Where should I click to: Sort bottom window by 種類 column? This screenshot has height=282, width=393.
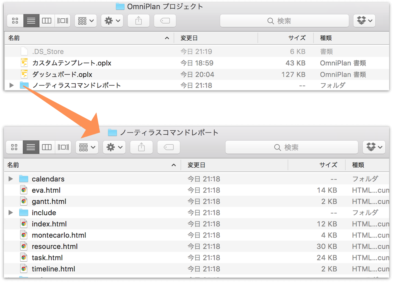click(367, 165)
